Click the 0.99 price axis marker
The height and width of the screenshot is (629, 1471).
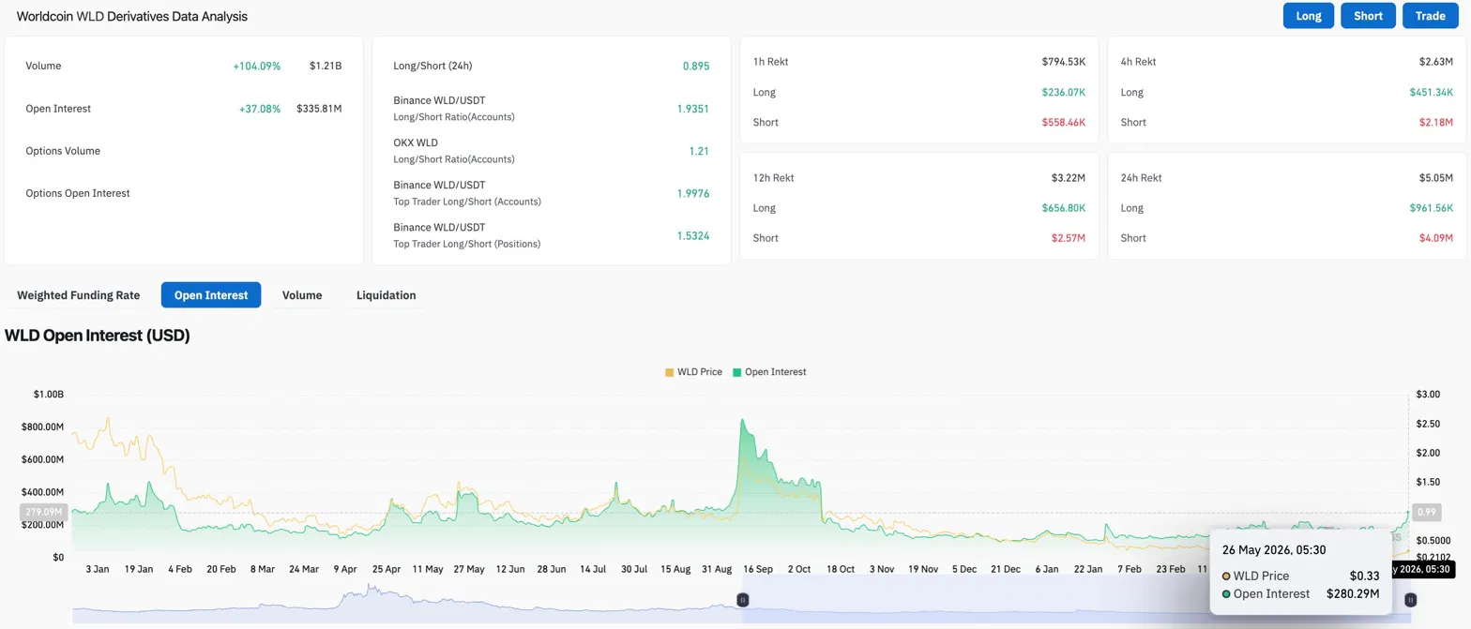coord(1427,513)
